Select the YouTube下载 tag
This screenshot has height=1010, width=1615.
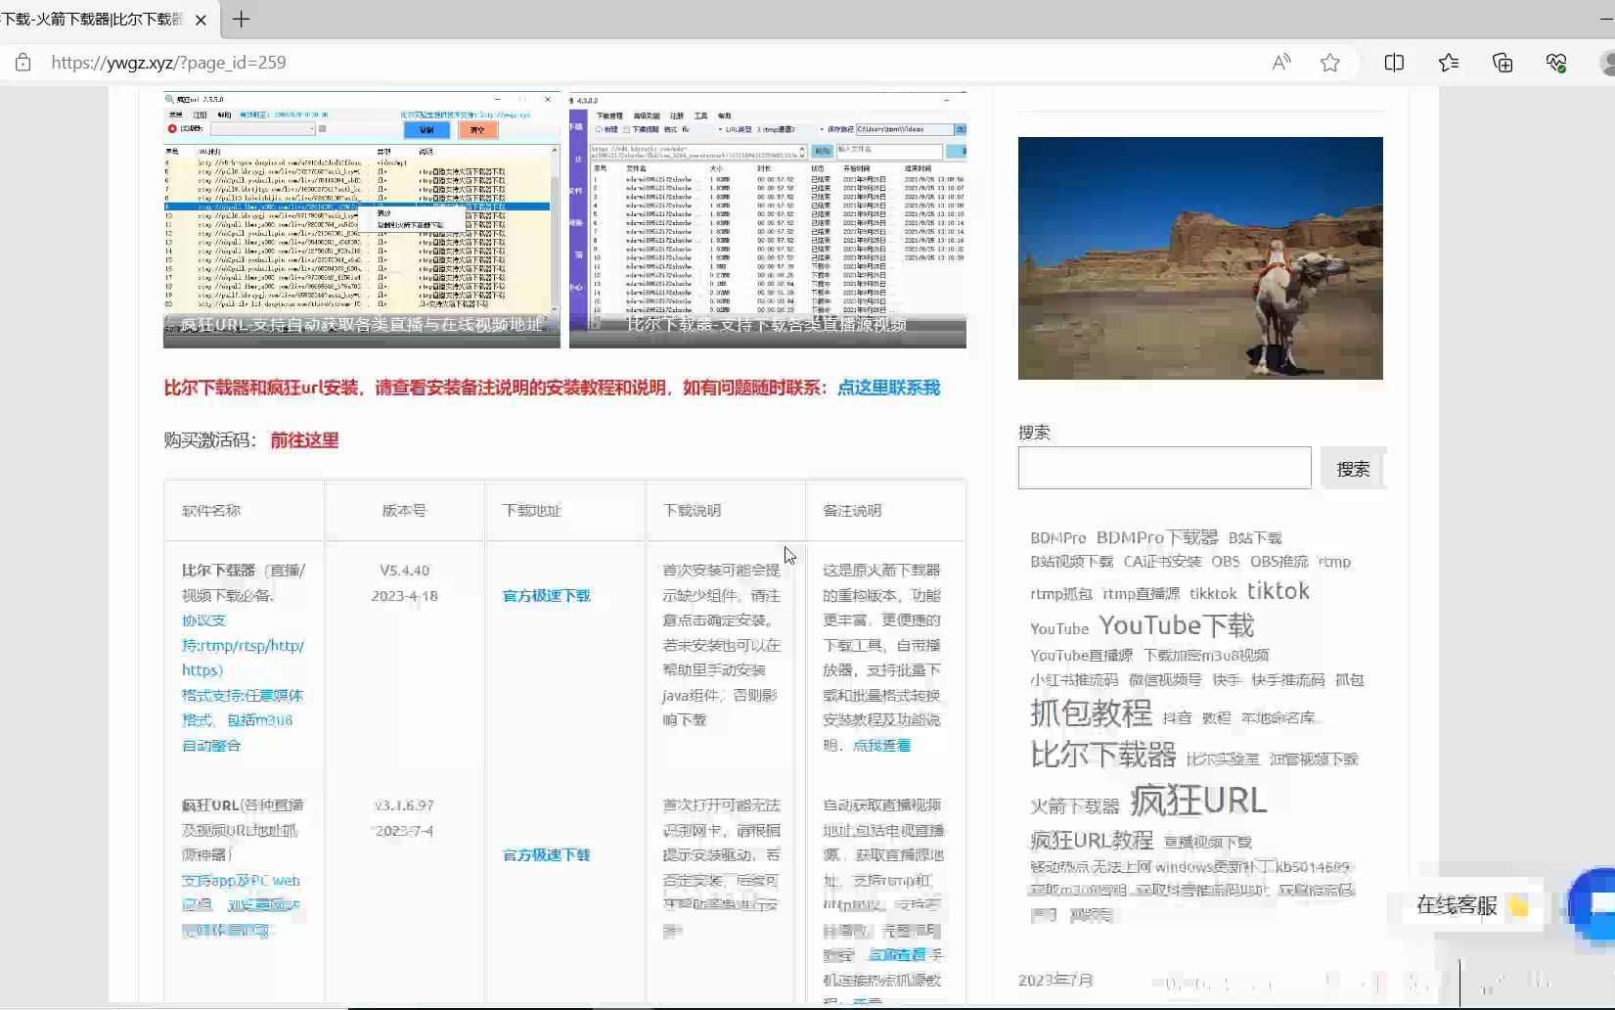coord(1176,625)
